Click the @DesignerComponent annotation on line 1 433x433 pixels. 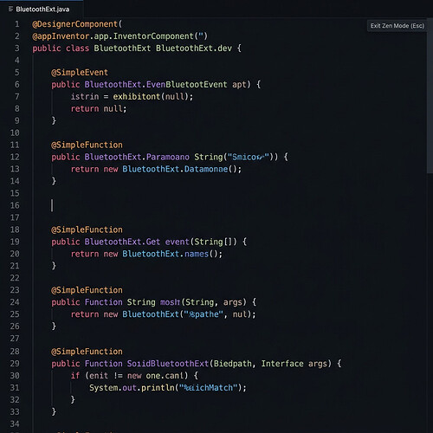[x=75, y=24]
